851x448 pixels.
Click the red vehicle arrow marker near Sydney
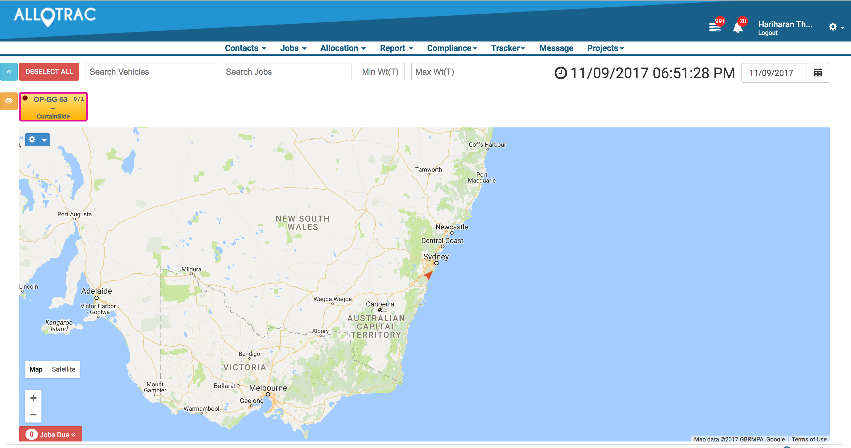tap(428, 274)
